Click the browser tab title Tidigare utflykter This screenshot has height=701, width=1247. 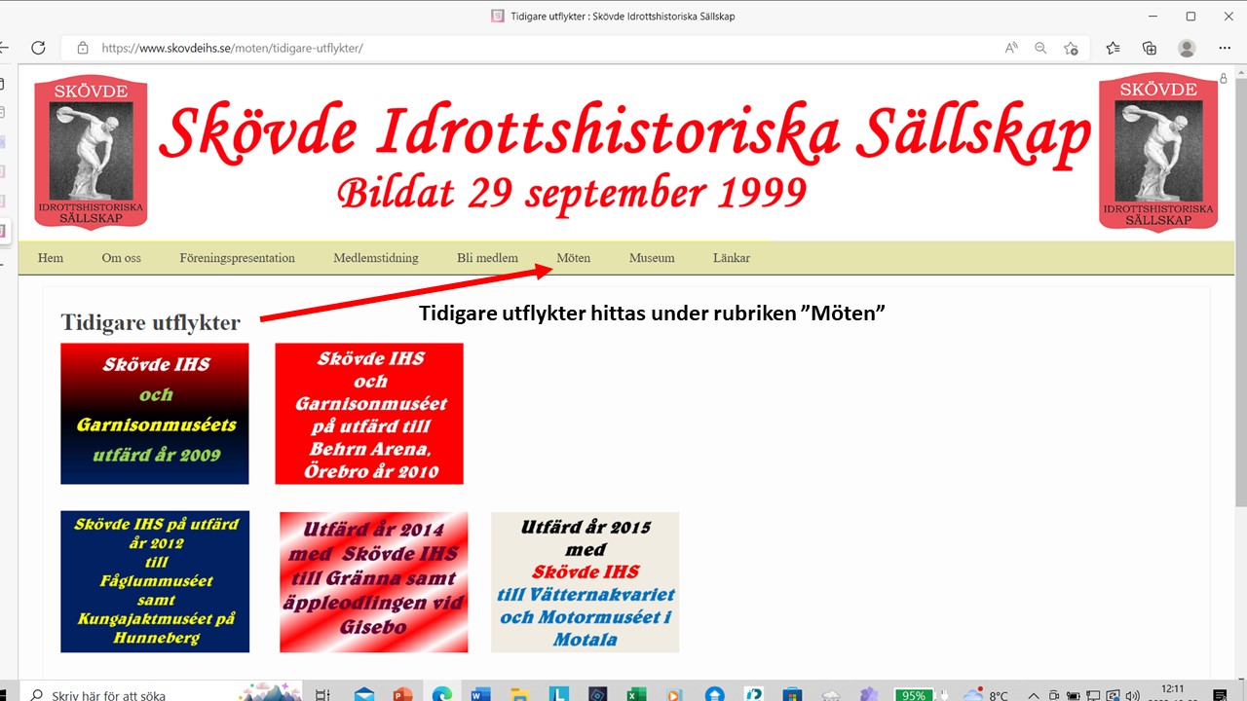(623, 17)
